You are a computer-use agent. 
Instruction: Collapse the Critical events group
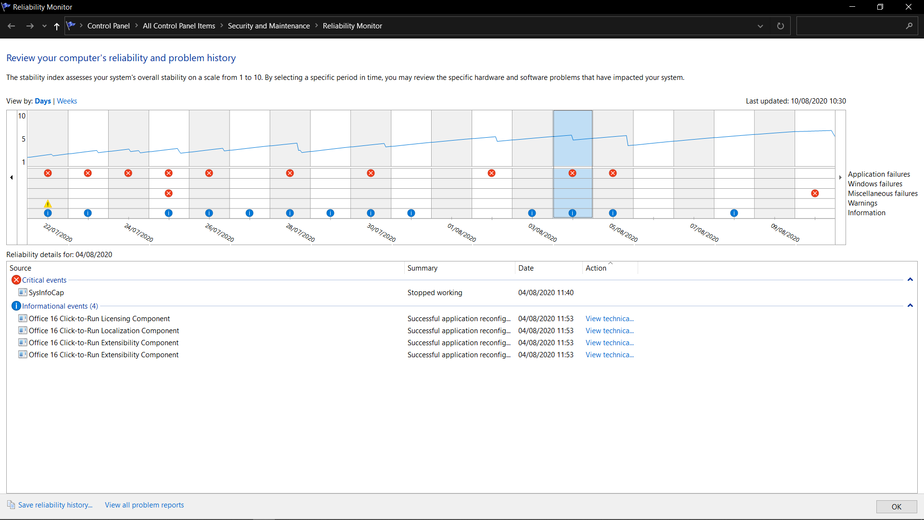click(910, 280)
